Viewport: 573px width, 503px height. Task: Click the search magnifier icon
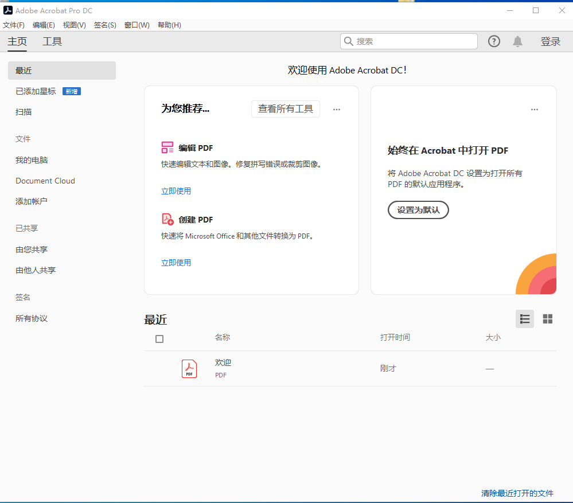(x=349, y=41)
